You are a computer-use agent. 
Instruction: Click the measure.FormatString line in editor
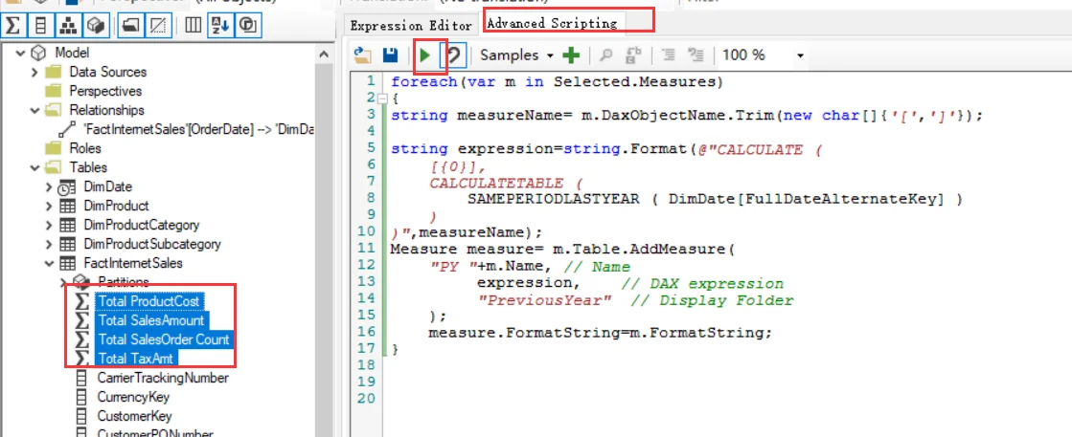(600, 333)
